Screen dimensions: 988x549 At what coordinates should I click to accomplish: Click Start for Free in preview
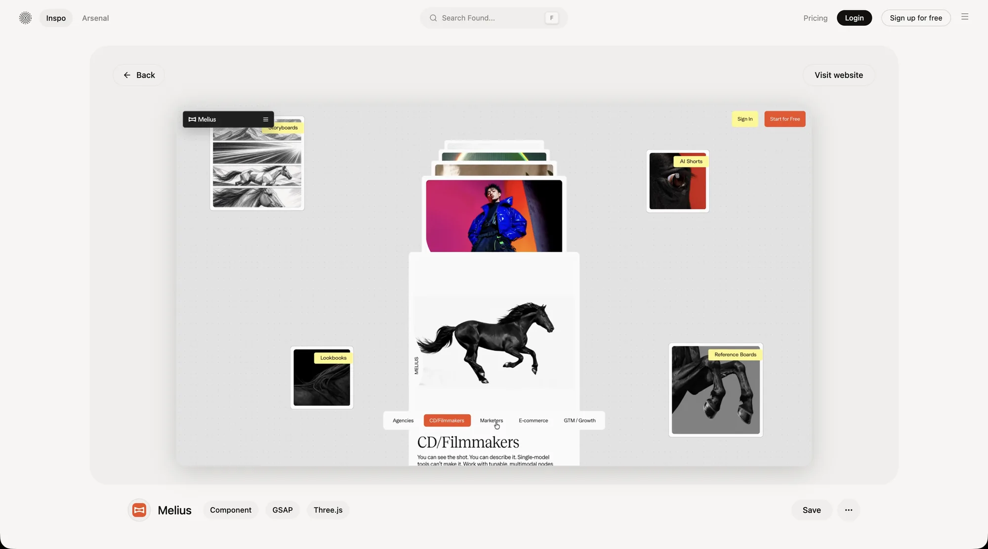(x=784, y=119)
